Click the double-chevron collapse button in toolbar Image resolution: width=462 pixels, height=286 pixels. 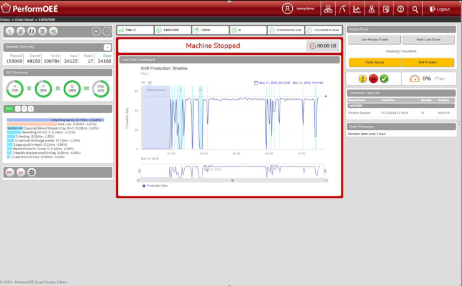tap(96, 31)
